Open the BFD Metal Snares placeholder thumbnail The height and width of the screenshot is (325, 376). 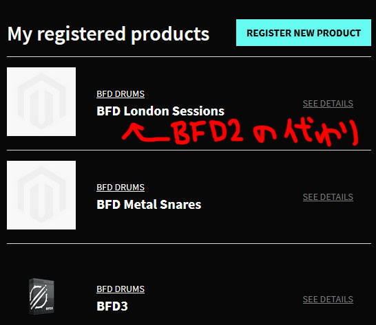[41, 195]
